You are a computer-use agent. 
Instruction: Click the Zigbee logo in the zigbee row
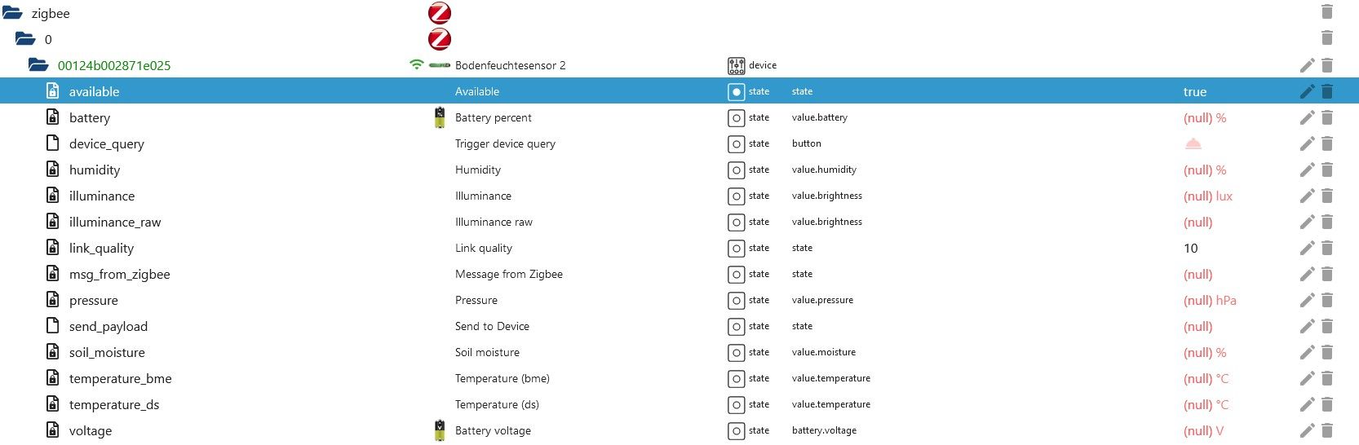pos(440,13)
